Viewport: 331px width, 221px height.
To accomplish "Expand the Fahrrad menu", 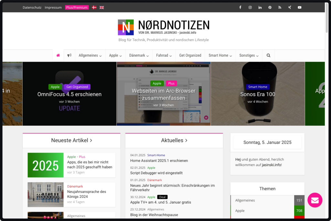I will click(164, 55).
